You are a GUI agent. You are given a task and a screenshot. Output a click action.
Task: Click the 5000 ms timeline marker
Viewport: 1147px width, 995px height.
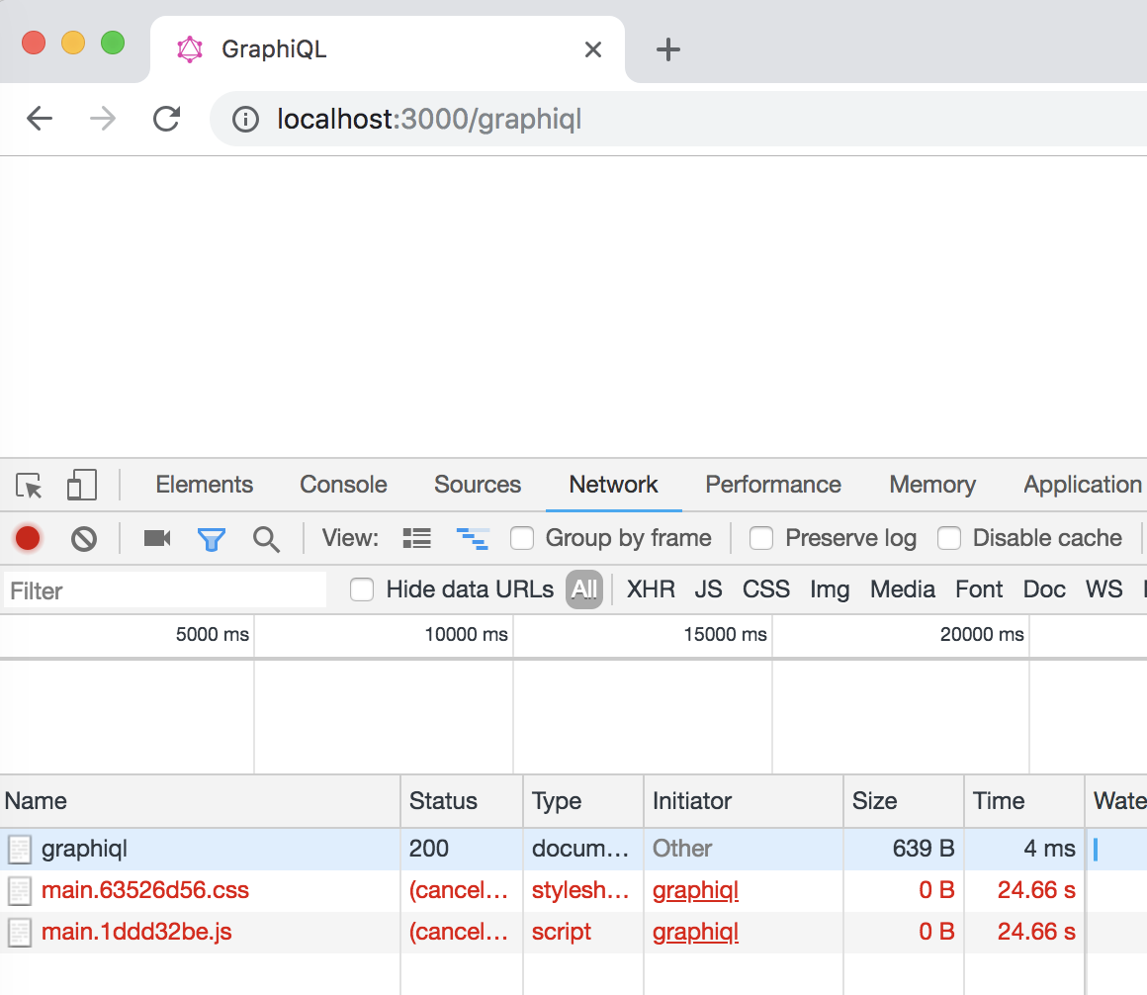tap(213, 634)
